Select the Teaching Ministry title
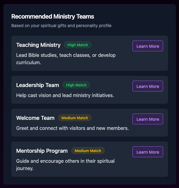This screenshot has width=179, height=188. coord(38,45)
